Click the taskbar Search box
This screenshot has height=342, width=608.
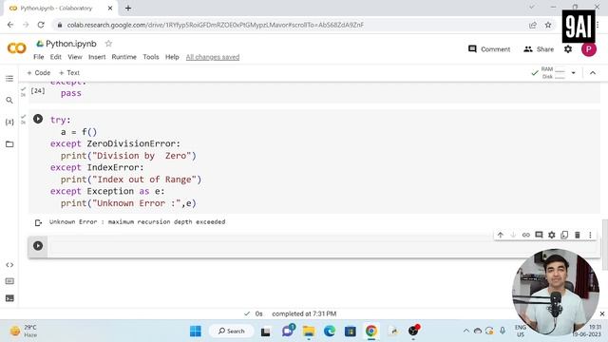[x=232, y=332]
